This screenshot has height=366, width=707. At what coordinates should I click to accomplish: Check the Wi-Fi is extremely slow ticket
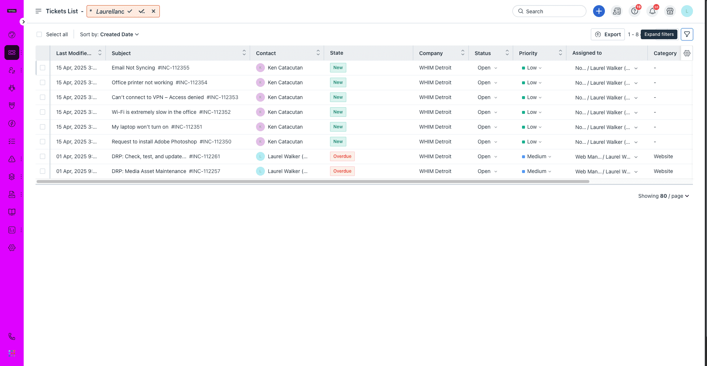(43, 112)
